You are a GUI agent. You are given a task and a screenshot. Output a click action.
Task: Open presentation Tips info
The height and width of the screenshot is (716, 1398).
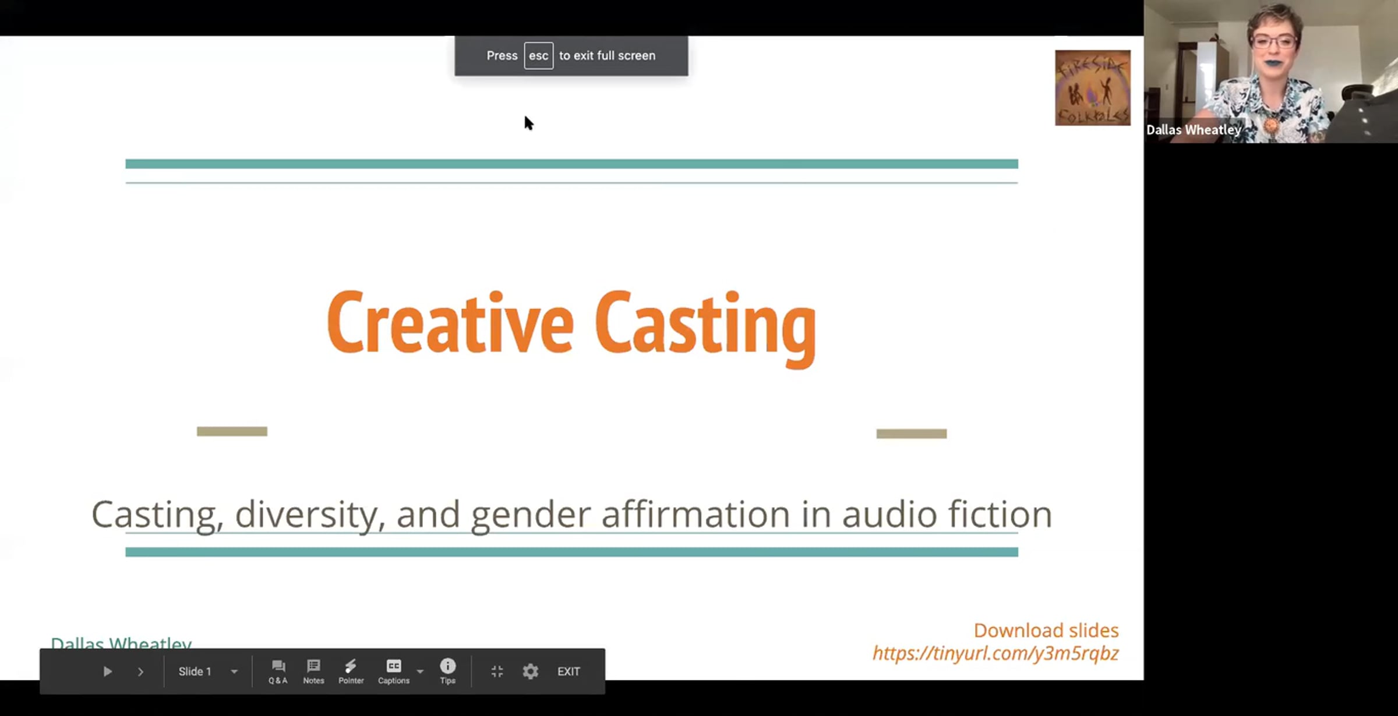click(x=447, y=671)
